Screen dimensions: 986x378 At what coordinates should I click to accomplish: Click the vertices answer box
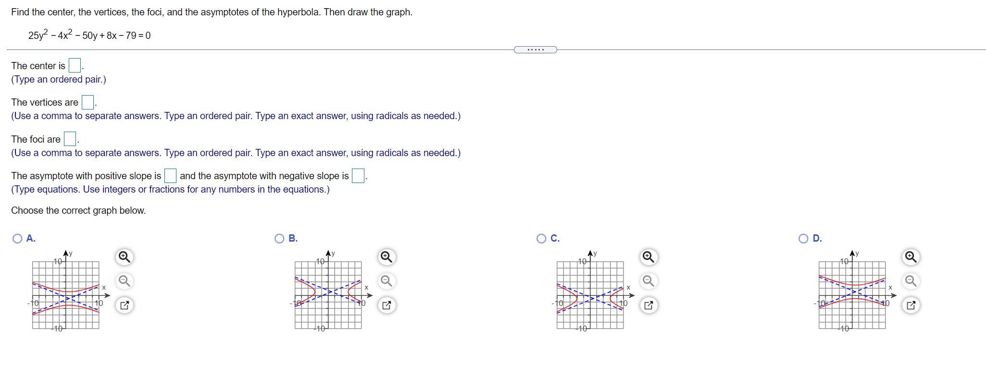pyautogui.click(x=87, y=102)
